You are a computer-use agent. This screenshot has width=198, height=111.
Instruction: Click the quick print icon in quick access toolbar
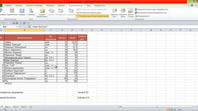14,23
